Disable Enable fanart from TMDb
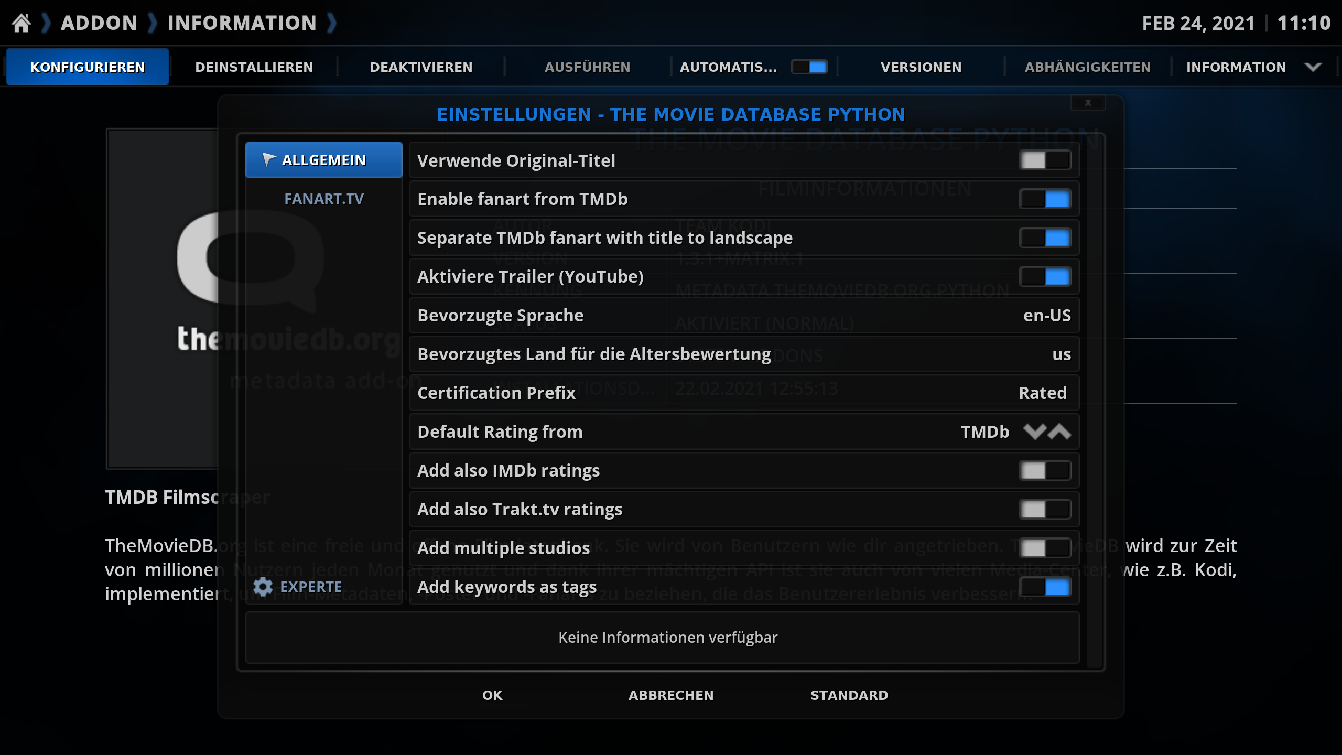This screenshot has height=755, width=1342. [x=1045, y=199]
